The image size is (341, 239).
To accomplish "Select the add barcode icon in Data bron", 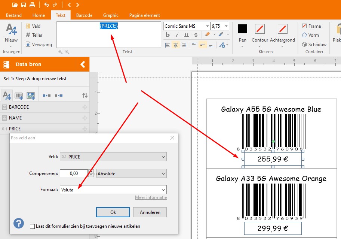I will click(x=19, y=96).
